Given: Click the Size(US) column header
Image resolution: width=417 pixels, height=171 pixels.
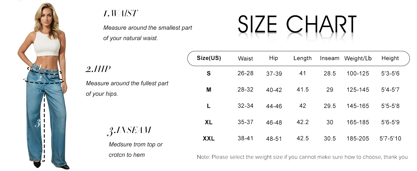Looking at the screenshot, I should coord(209,58).
